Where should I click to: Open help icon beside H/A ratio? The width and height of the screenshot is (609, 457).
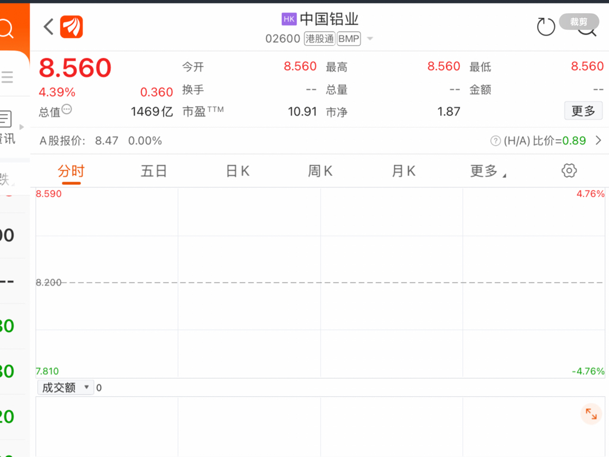(495, 140)
